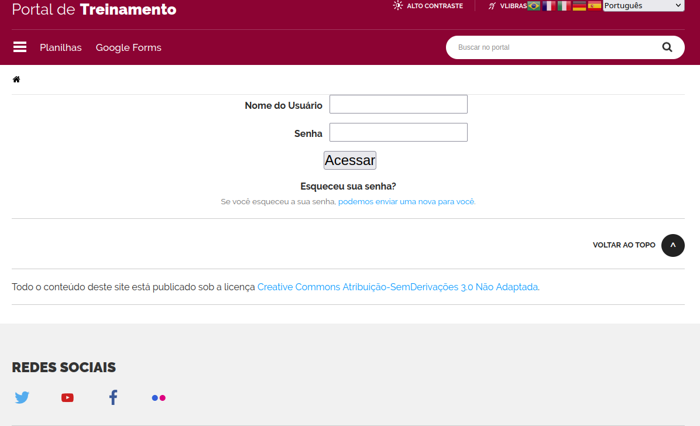Select the Brazilian flag language
Viewport: 700px width, 426px height.
coord(534,6)
